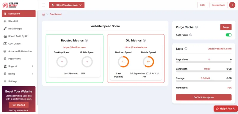Click Boosted Metrics mobile speed gauge
Viewport: 238px width, 114px height.
[87, 62]
